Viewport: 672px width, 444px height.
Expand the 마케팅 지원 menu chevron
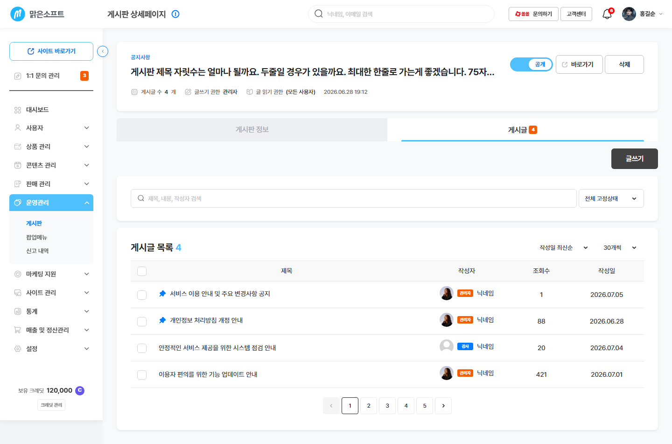click(87, 274)
